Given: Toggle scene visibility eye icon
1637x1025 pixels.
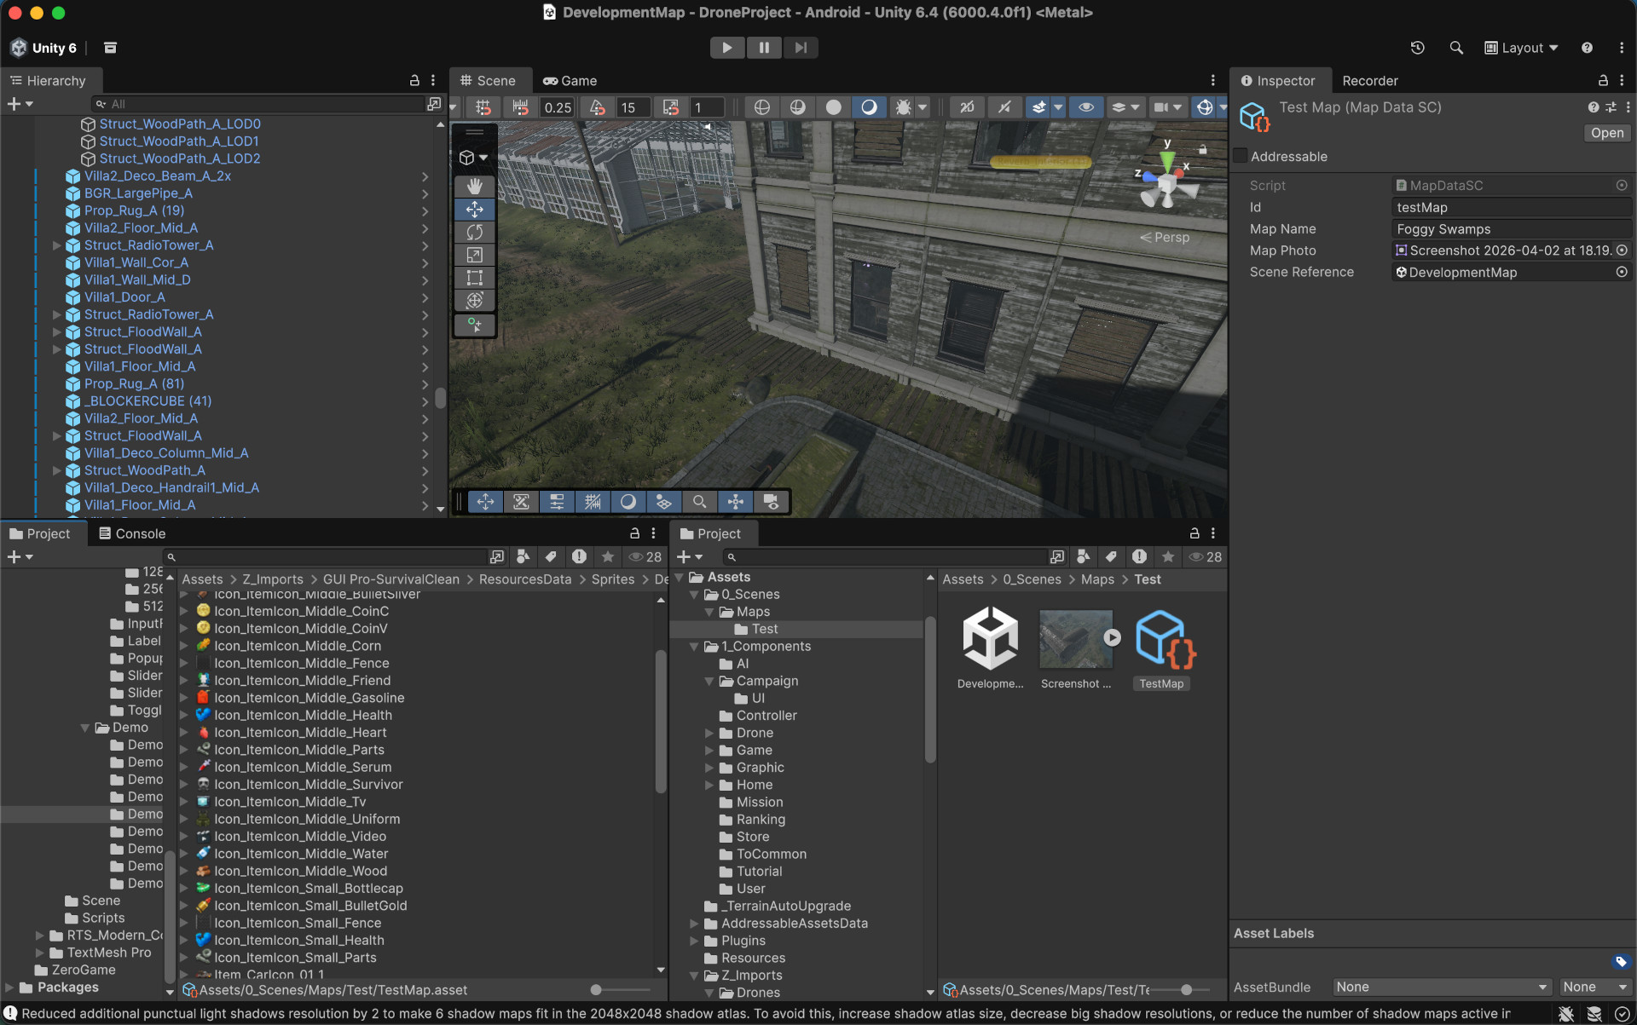Looking at the screenshot, I should coord(1086,107).
